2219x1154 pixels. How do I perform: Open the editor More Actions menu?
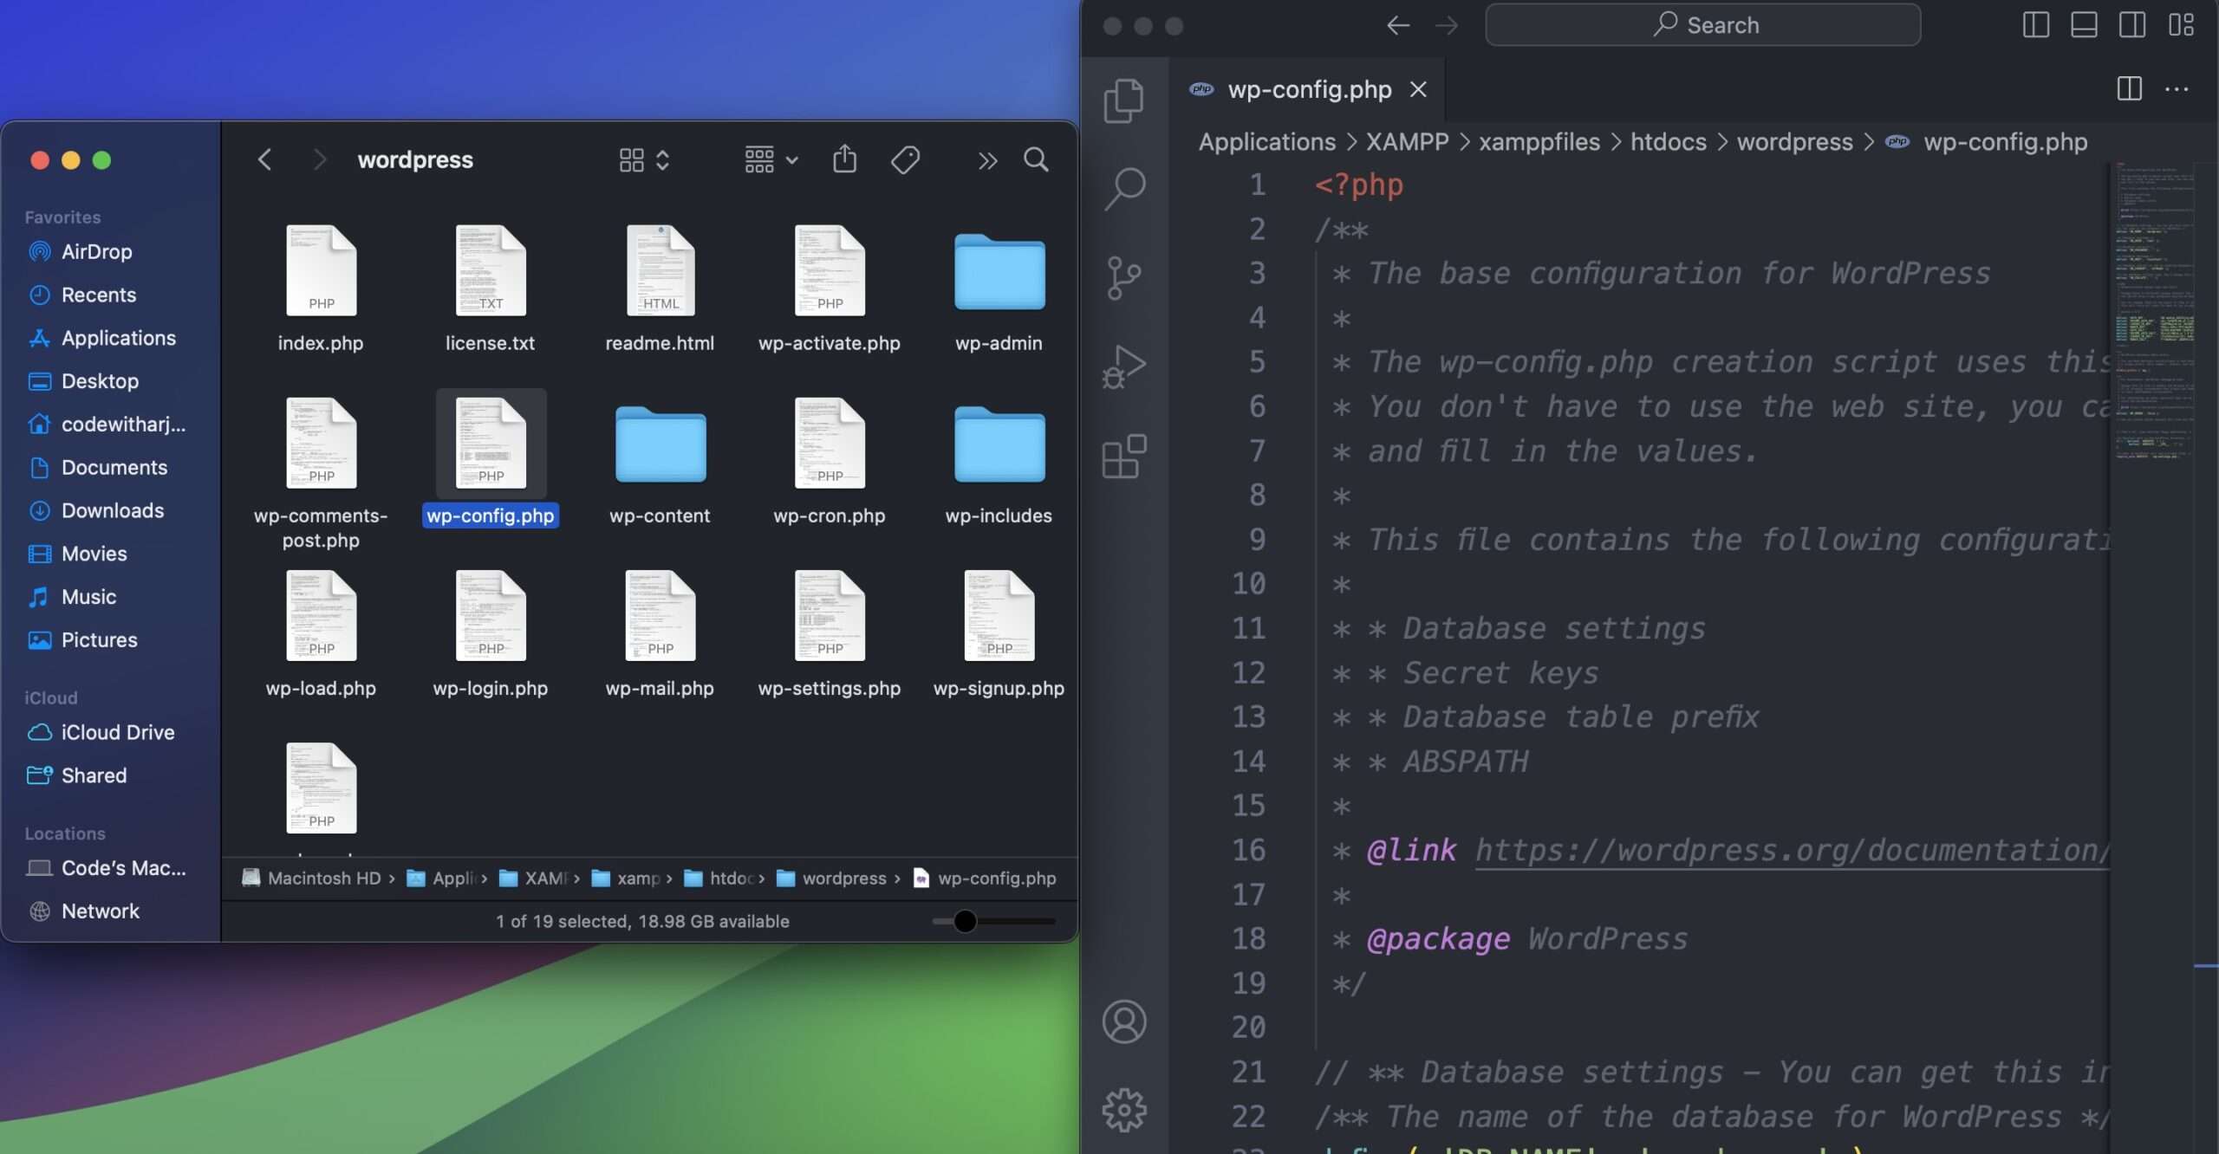[x=2177, y=88]
